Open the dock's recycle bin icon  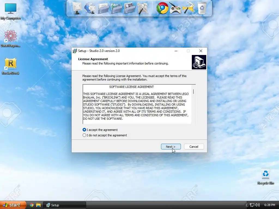click(x=202, y=8)
